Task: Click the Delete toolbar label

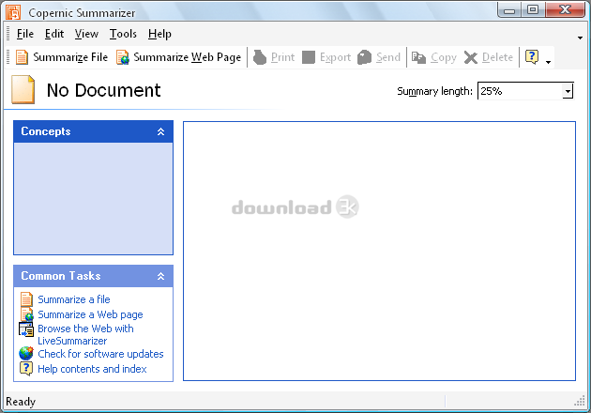Action: 497,57
